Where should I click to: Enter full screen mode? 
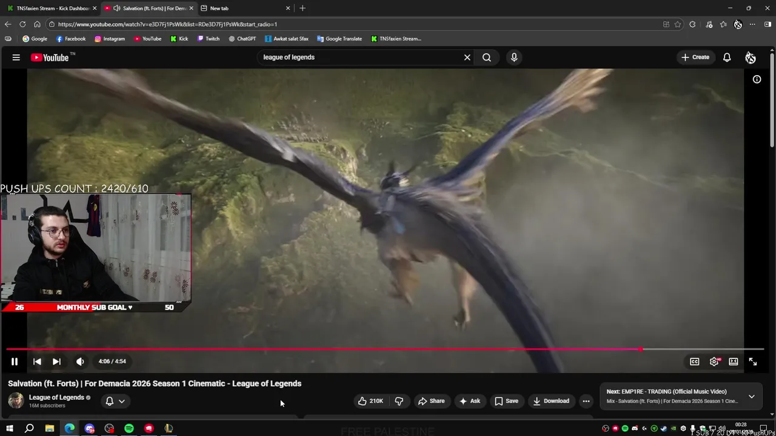click(753, 362)
